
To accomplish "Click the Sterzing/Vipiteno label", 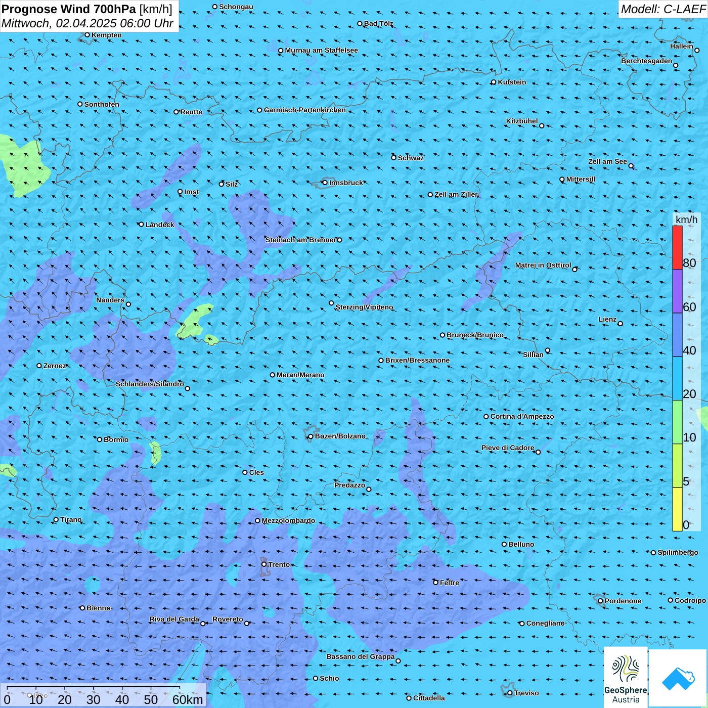I will coord(364,307).
